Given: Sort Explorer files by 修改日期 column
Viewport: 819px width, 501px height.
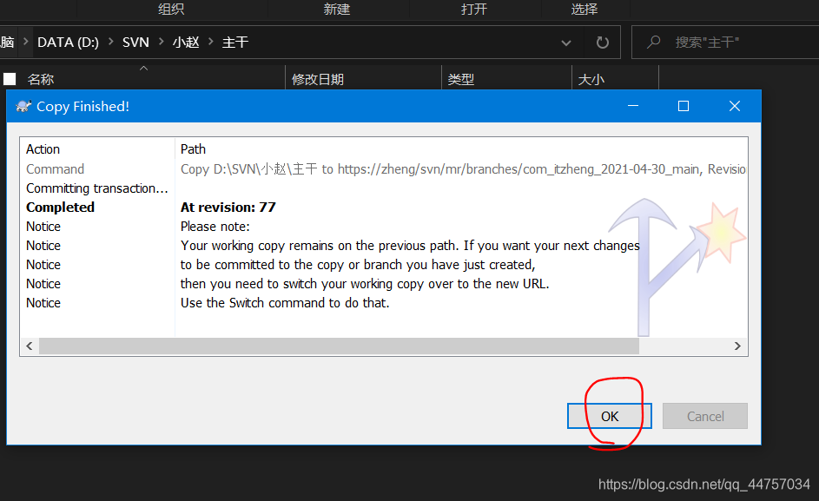Looking at the screenshot, I should 318,79.
